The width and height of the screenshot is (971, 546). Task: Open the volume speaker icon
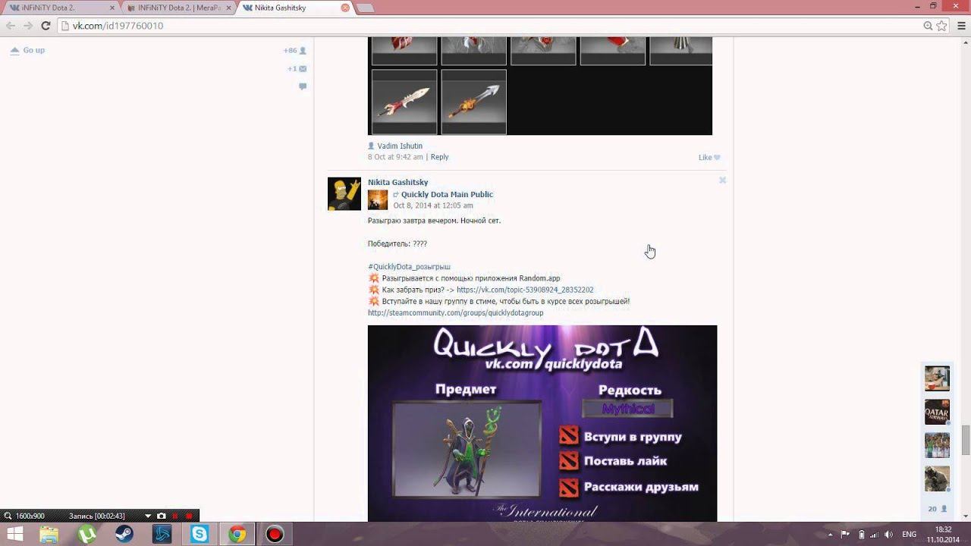(888, 535)
